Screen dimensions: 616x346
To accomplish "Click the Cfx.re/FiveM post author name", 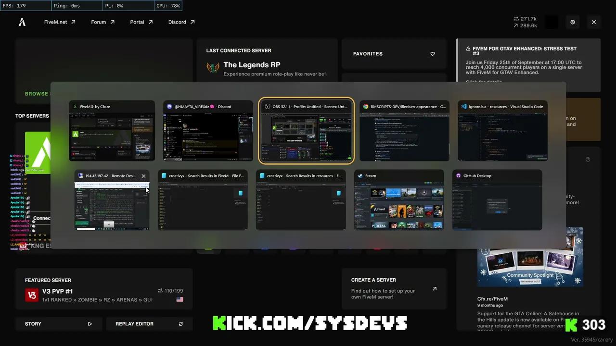I will 492,299.
